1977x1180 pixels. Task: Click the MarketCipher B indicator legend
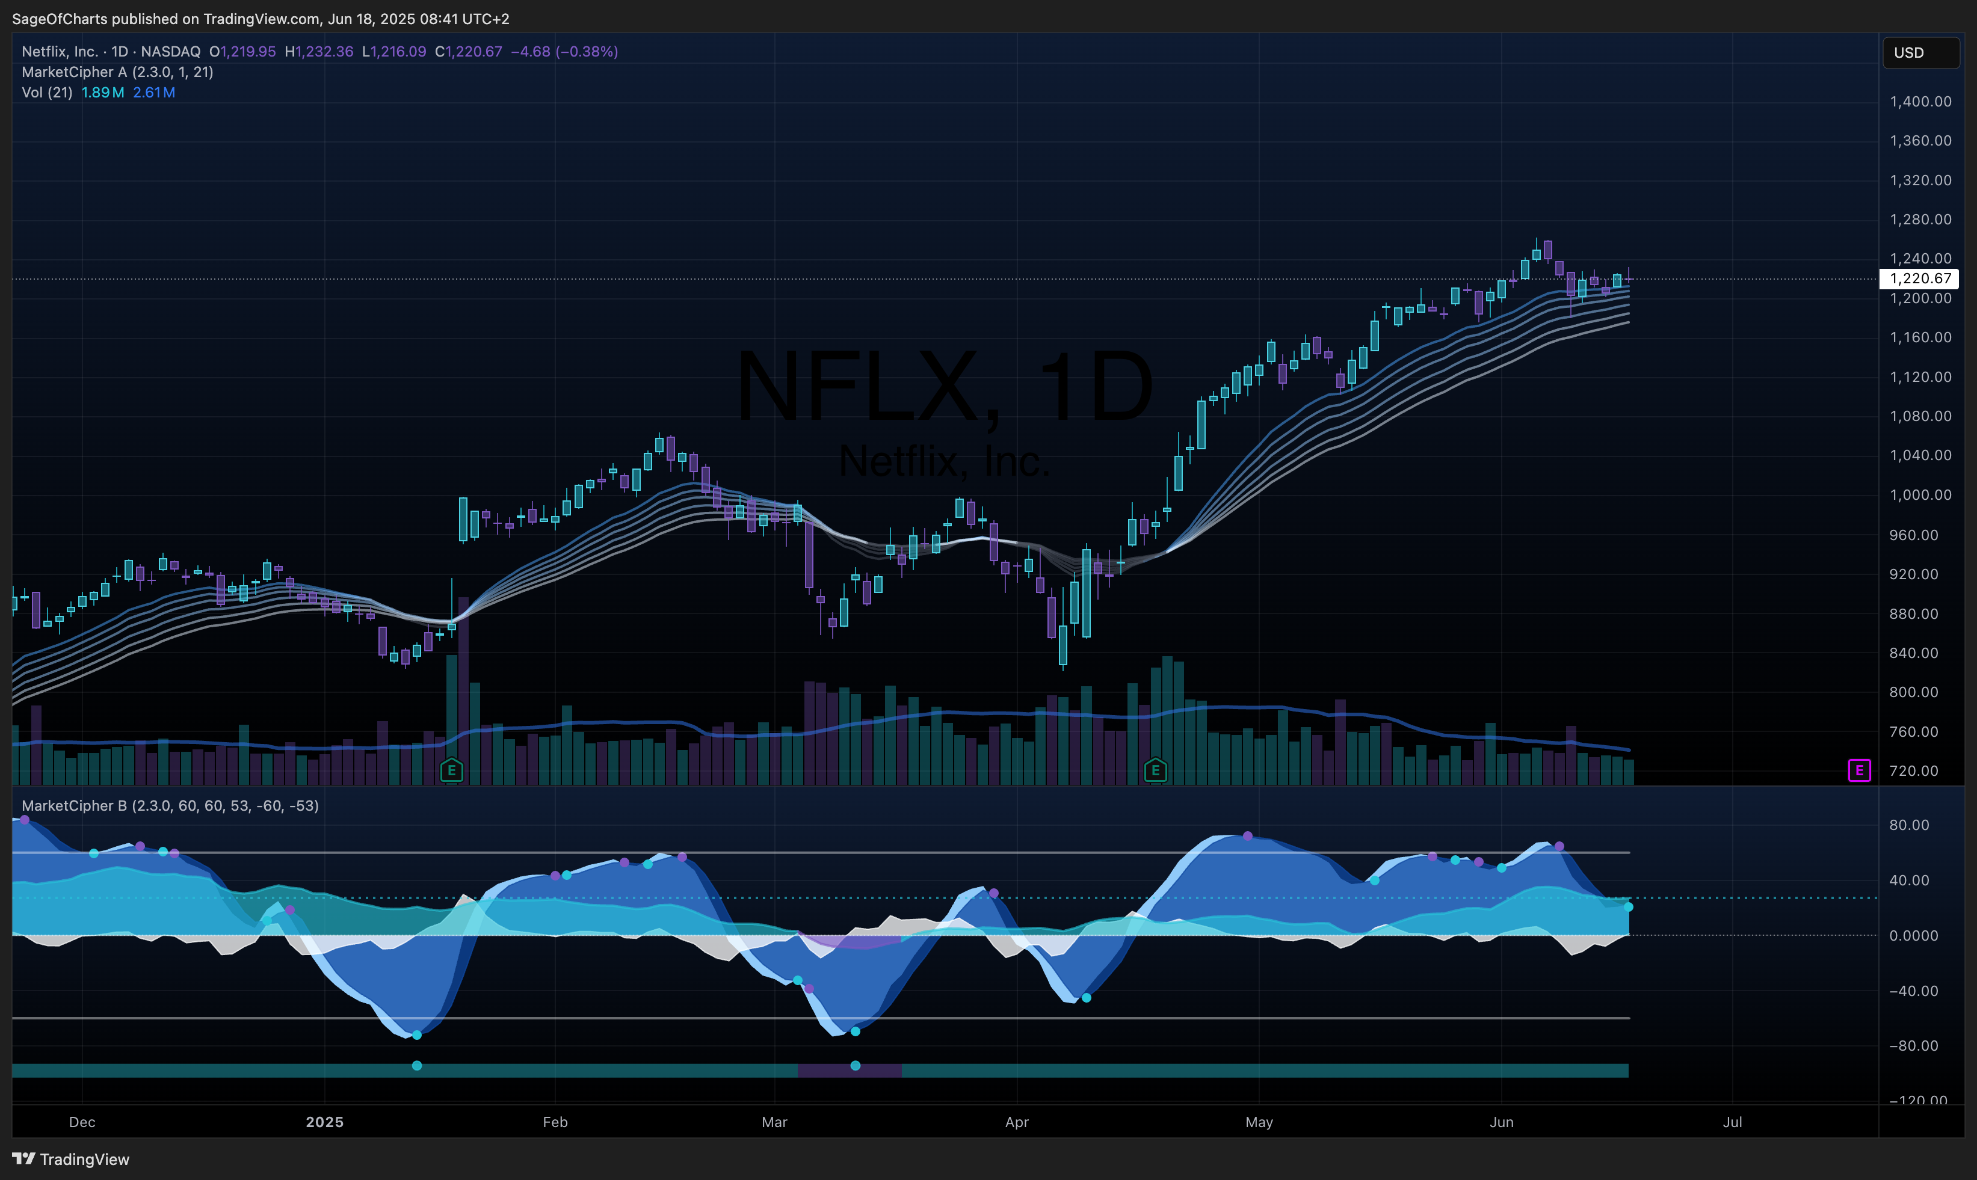(170, 805)
